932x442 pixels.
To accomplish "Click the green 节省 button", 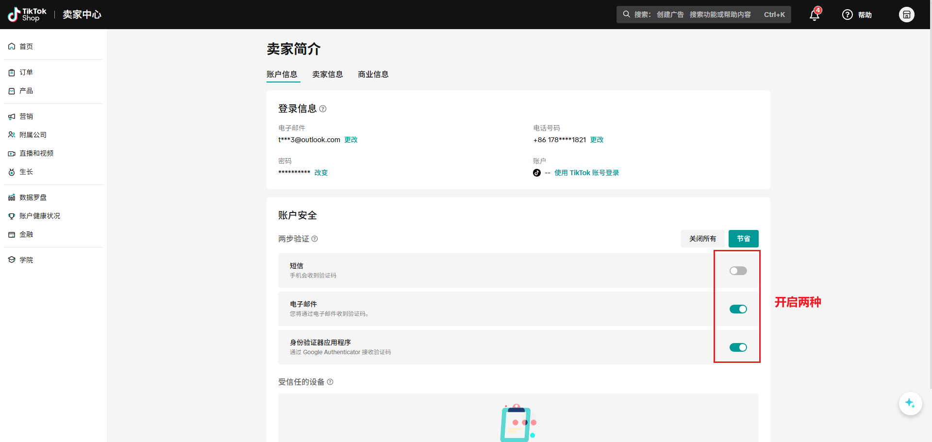I will [x=743, y=239].
